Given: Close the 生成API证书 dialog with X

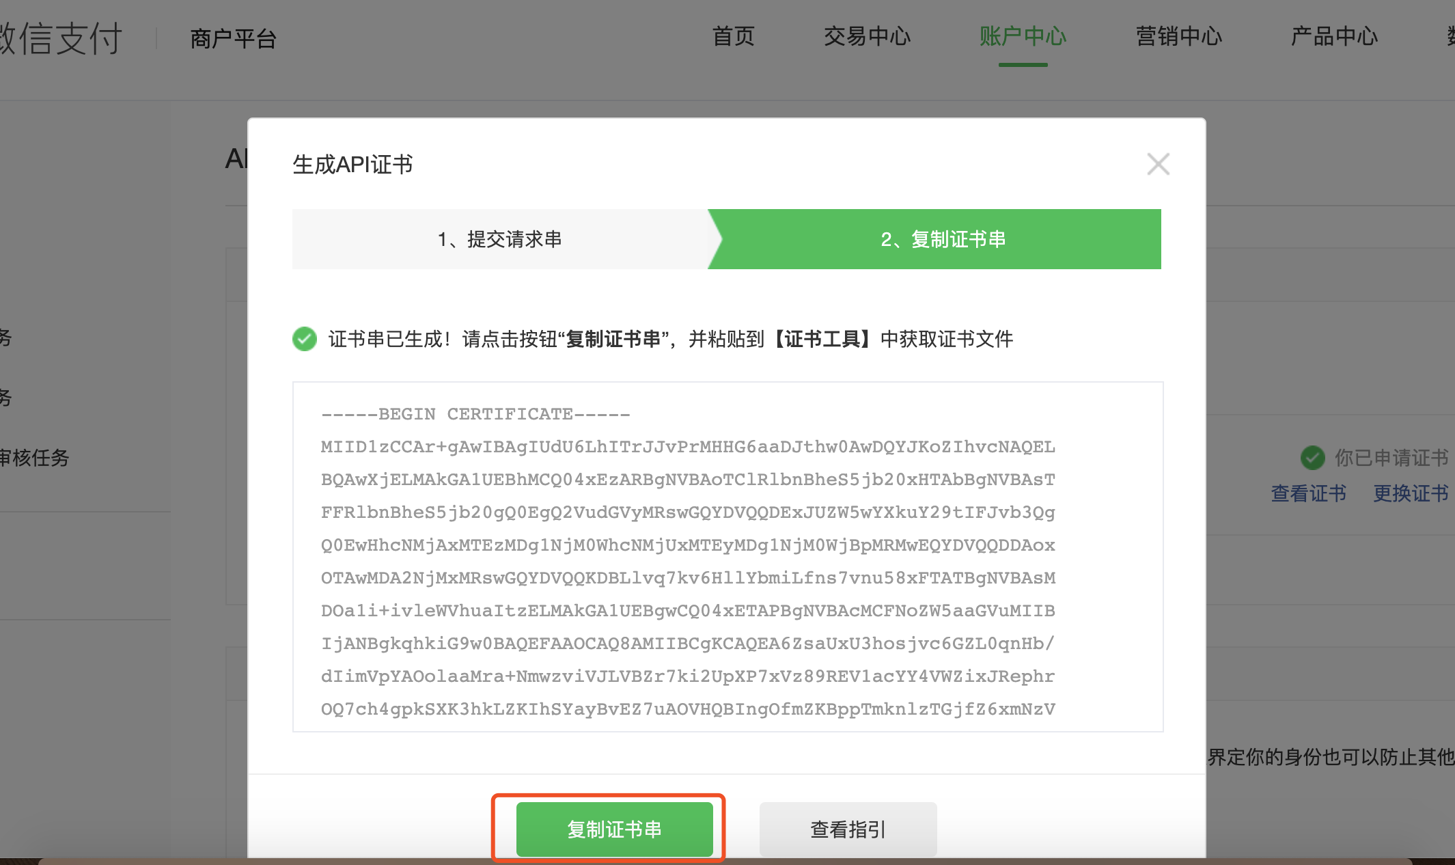Looking at the screenshot, I should 1158,164.
